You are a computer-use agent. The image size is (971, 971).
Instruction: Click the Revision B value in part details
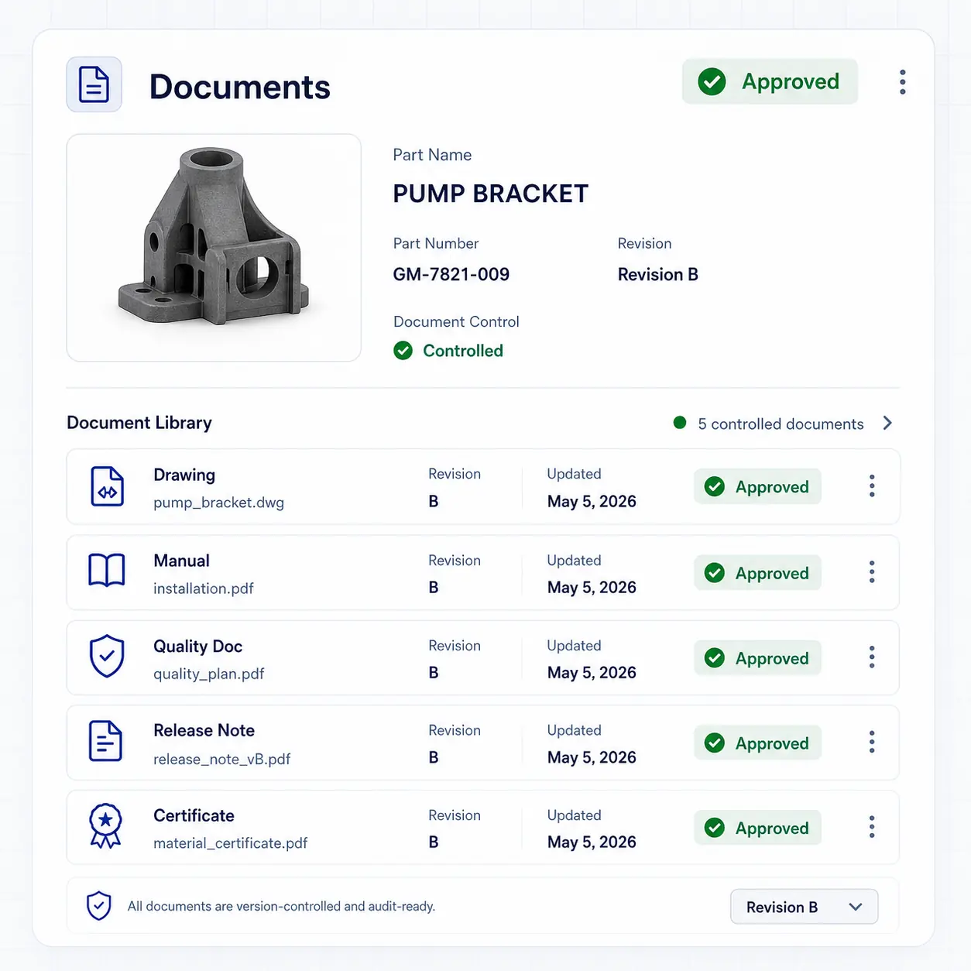658,274
